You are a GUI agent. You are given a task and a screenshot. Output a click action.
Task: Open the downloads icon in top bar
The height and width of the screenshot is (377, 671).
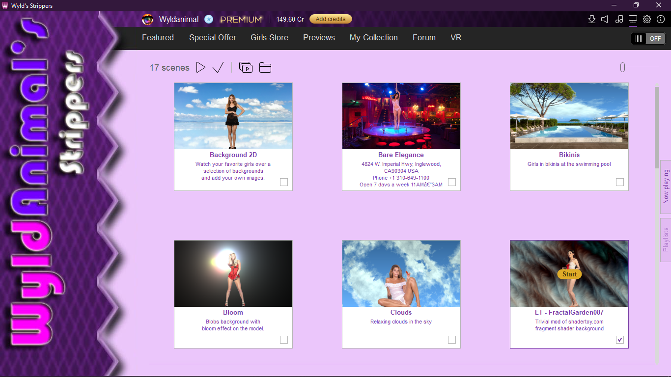click(592, 19)
